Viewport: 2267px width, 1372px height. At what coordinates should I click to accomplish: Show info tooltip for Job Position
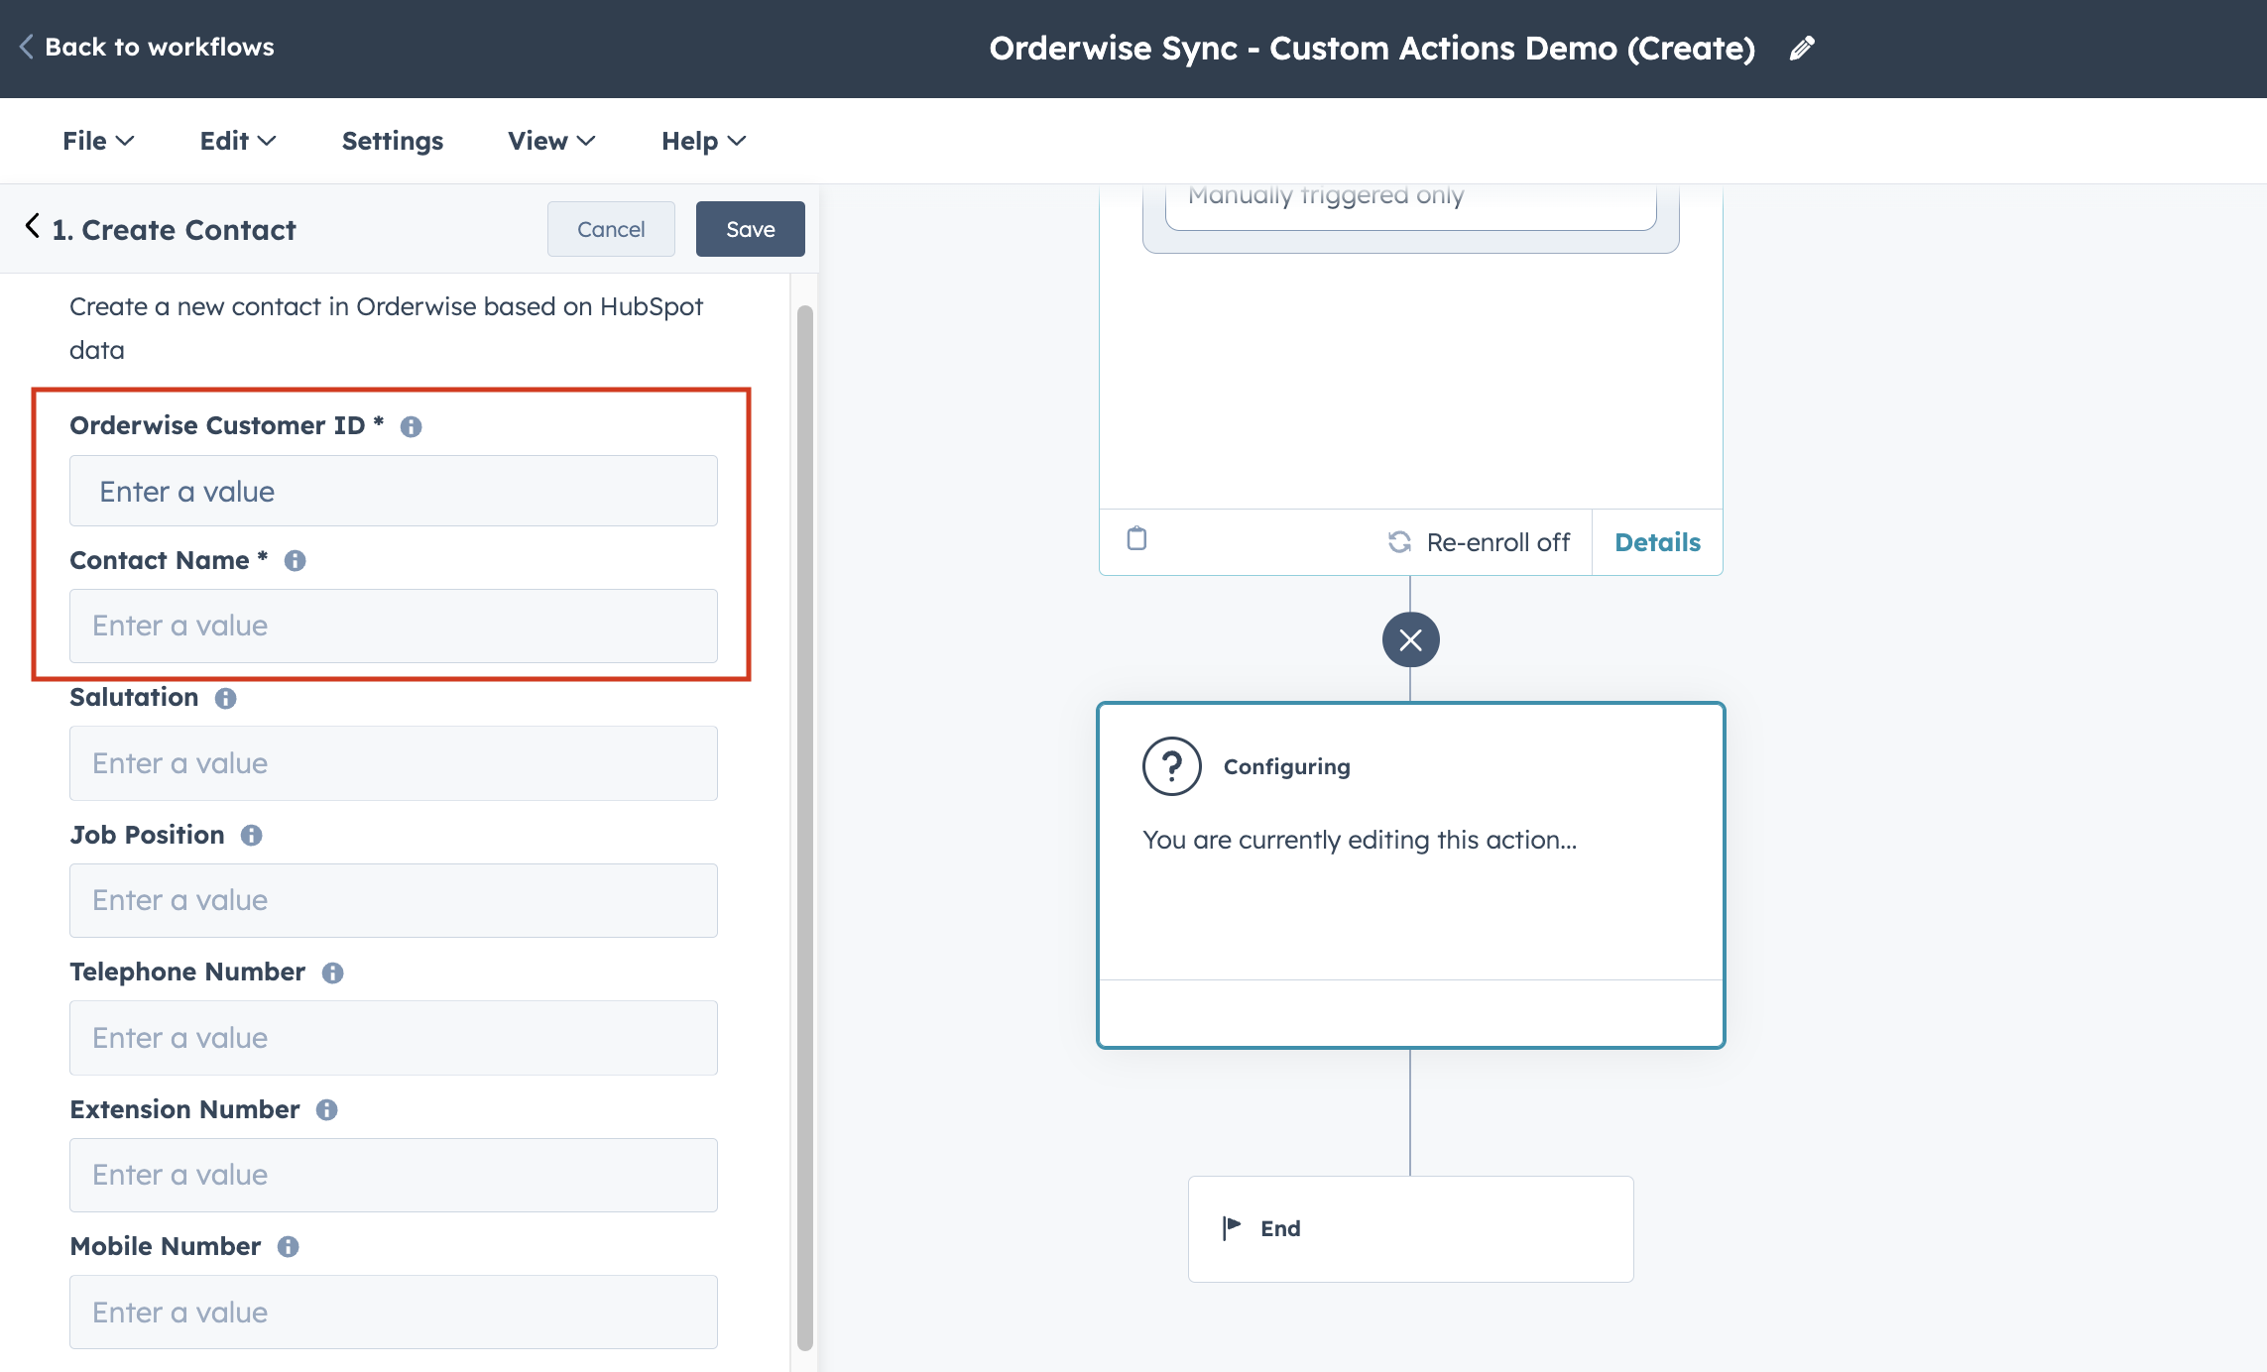[251, 836]
